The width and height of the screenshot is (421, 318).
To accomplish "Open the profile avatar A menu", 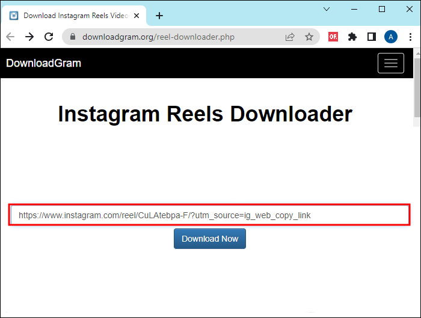I will click(x=391, y=37).
